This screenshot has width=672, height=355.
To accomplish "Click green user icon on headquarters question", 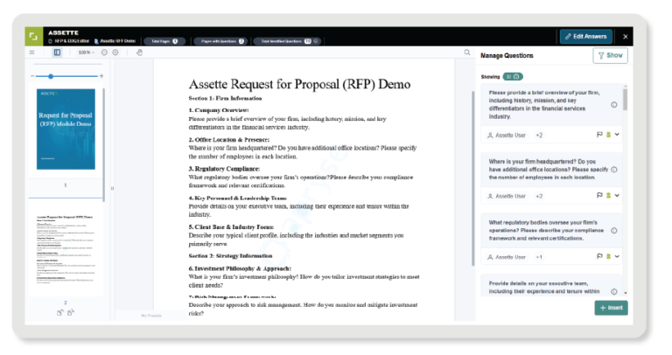I will pos(608,195).
